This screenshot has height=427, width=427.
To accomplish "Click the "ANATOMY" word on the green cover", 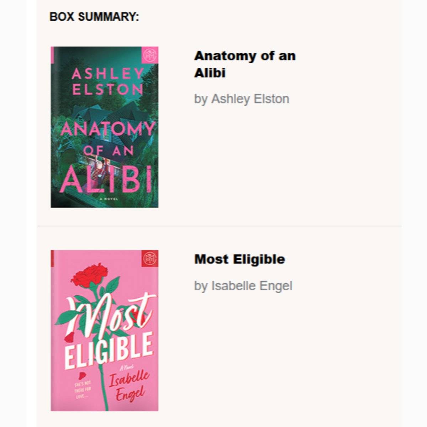I will [x=107, y=130].
